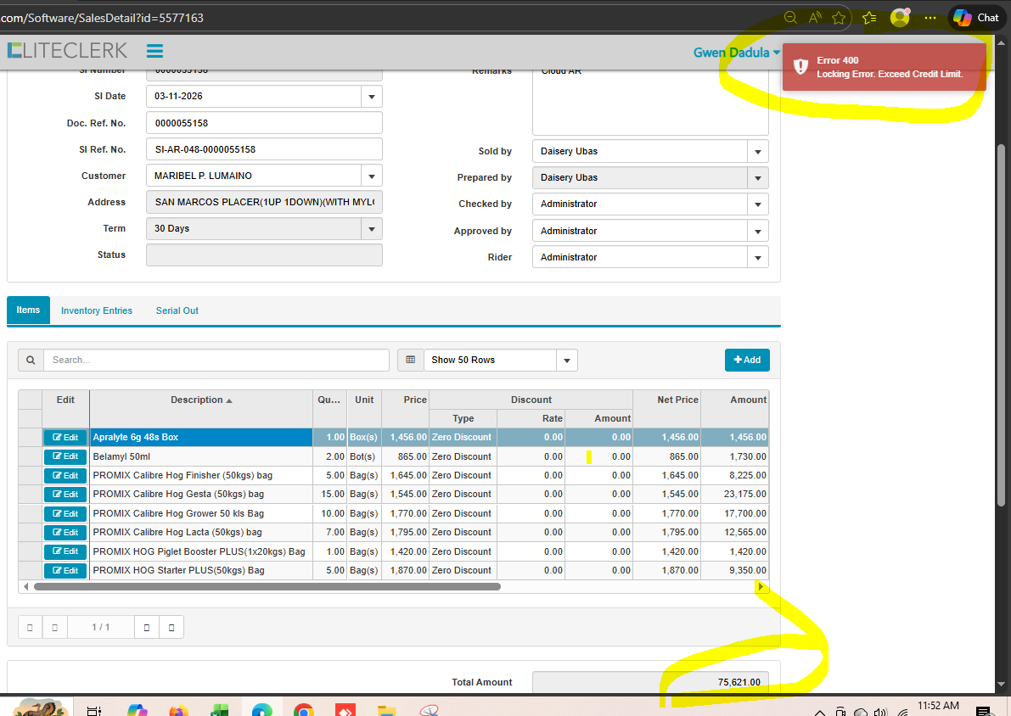
Task: Open File Explorer from the taskbar
Action: point(387,710)
